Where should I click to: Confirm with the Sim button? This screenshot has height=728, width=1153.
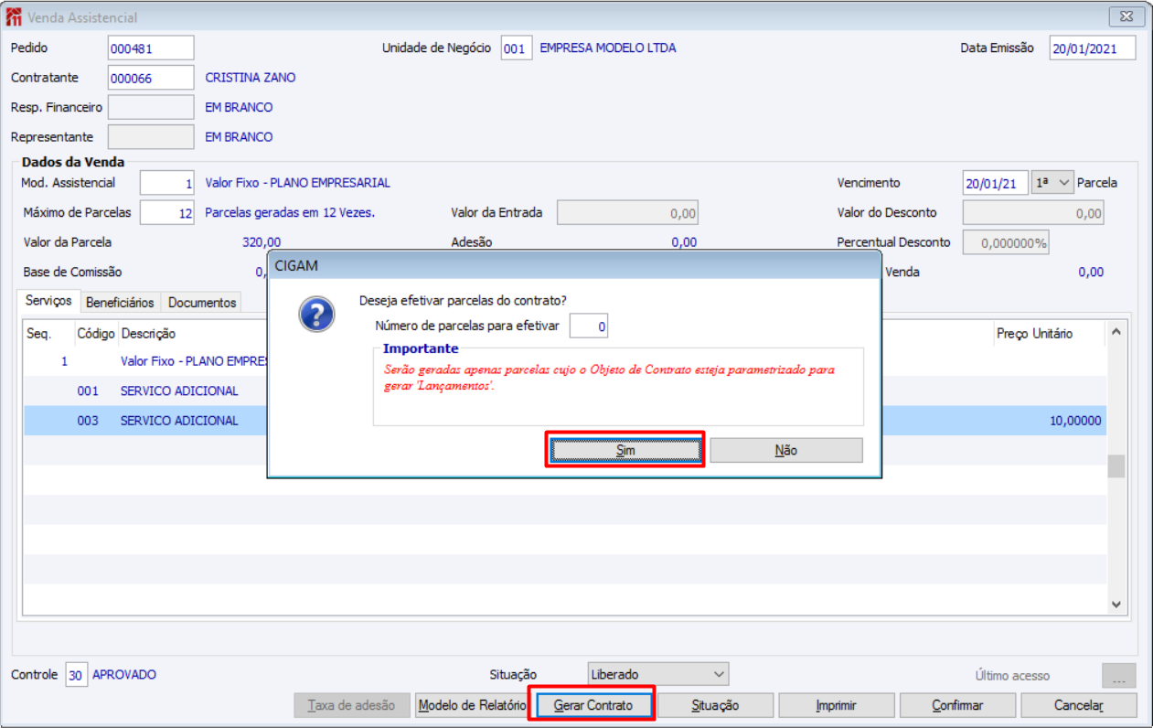625,450
